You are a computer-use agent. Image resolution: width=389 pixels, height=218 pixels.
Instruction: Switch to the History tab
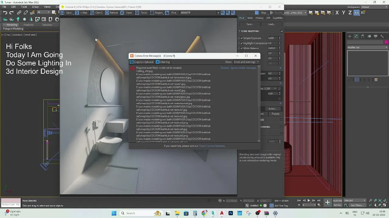coord(260,18)
